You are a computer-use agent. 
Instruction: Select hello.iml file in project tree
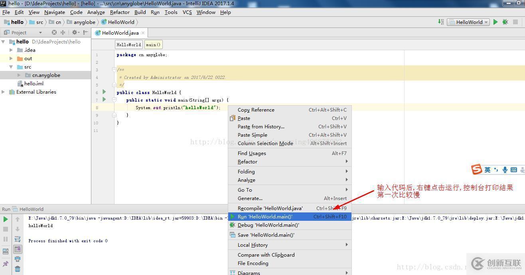[x=34, y=83]
